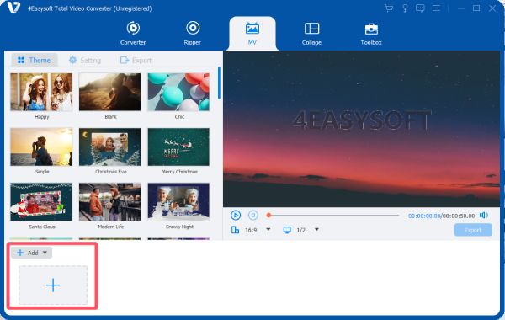Expand the 1/2 screen display dropdown
The height and width of the screenshot is (320, 505).
tap(316, 229)
